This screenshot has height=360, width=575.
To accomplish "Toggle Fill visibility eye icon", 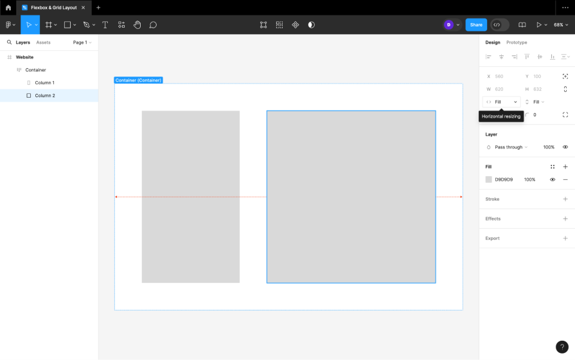I will (553, 179).
